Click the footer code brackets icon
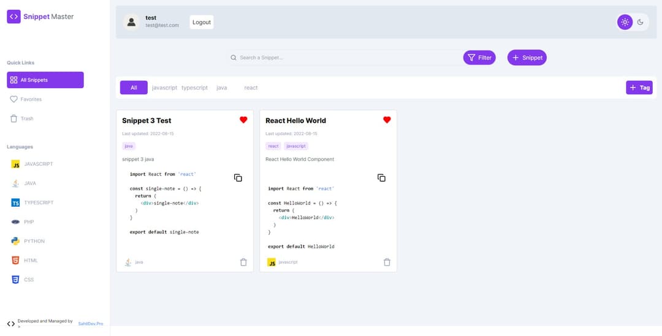This screenshot has height=336, width=662. point(11,324)
